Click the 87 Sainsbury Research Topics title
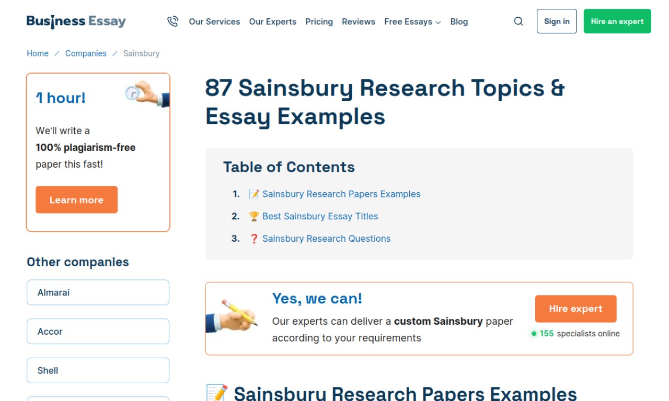The width and height of the screenshot is (669, 401). [x=385, y=102]
